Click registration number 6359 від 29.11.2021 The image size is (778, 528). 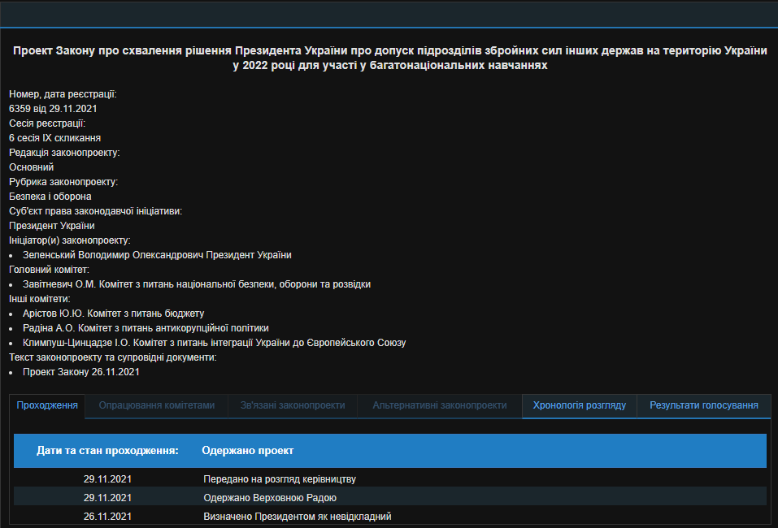54,109
